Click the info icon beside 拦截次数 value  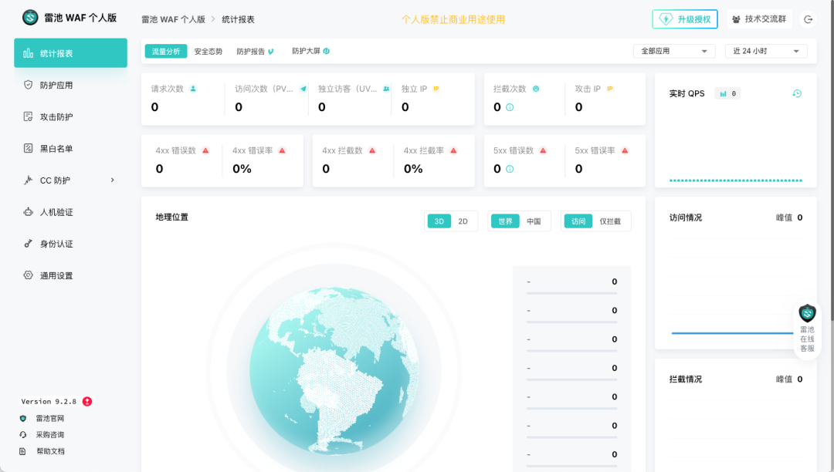pyautogui.click(x=510, y=107)
